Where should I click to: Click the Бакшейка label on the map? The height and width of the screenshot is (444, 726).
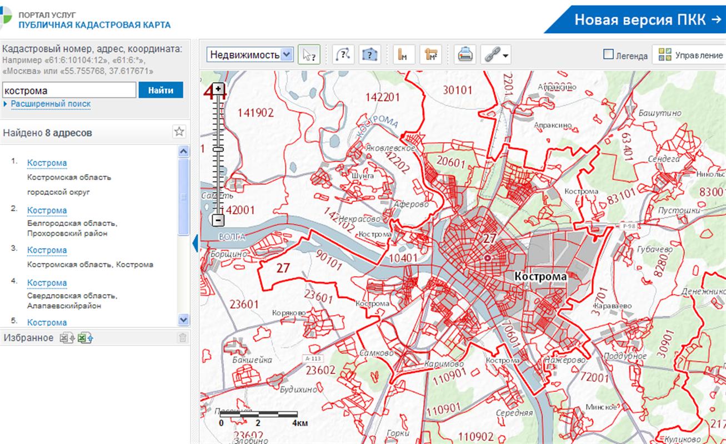252,360
